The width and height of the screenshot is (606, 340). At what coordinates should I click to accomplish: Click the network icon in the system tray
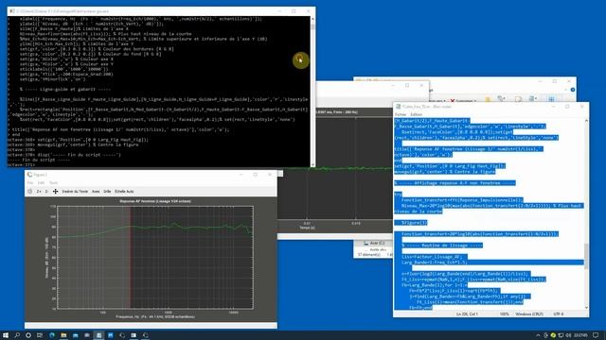[x=561, y=335]
